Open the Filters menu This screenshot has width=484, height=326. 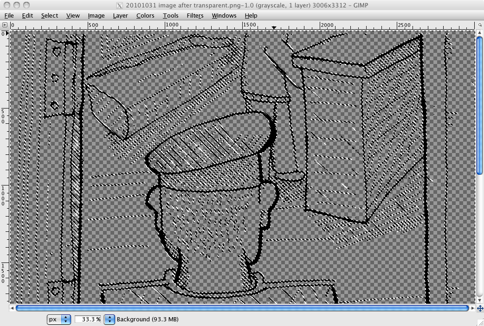click(195, 15)
